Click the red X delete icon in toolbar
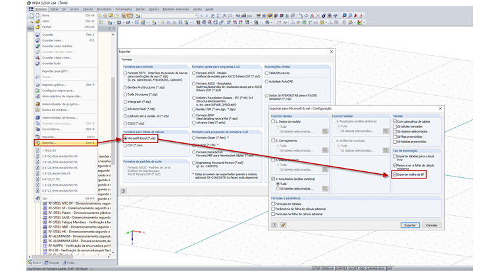This screenshot has height=271, width=500. [318, 15]
